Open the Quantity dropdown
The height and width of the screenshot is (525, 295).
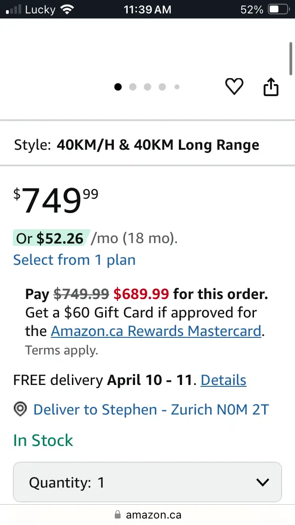(x=147, y=482)
